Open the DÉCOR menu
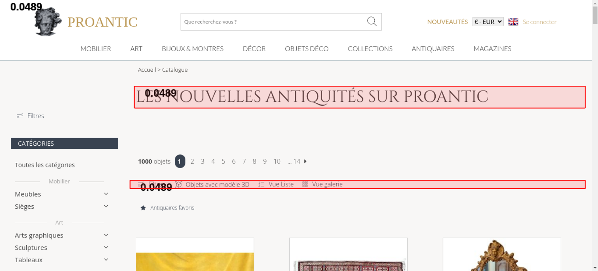The image size is (598, 271). 254,49
